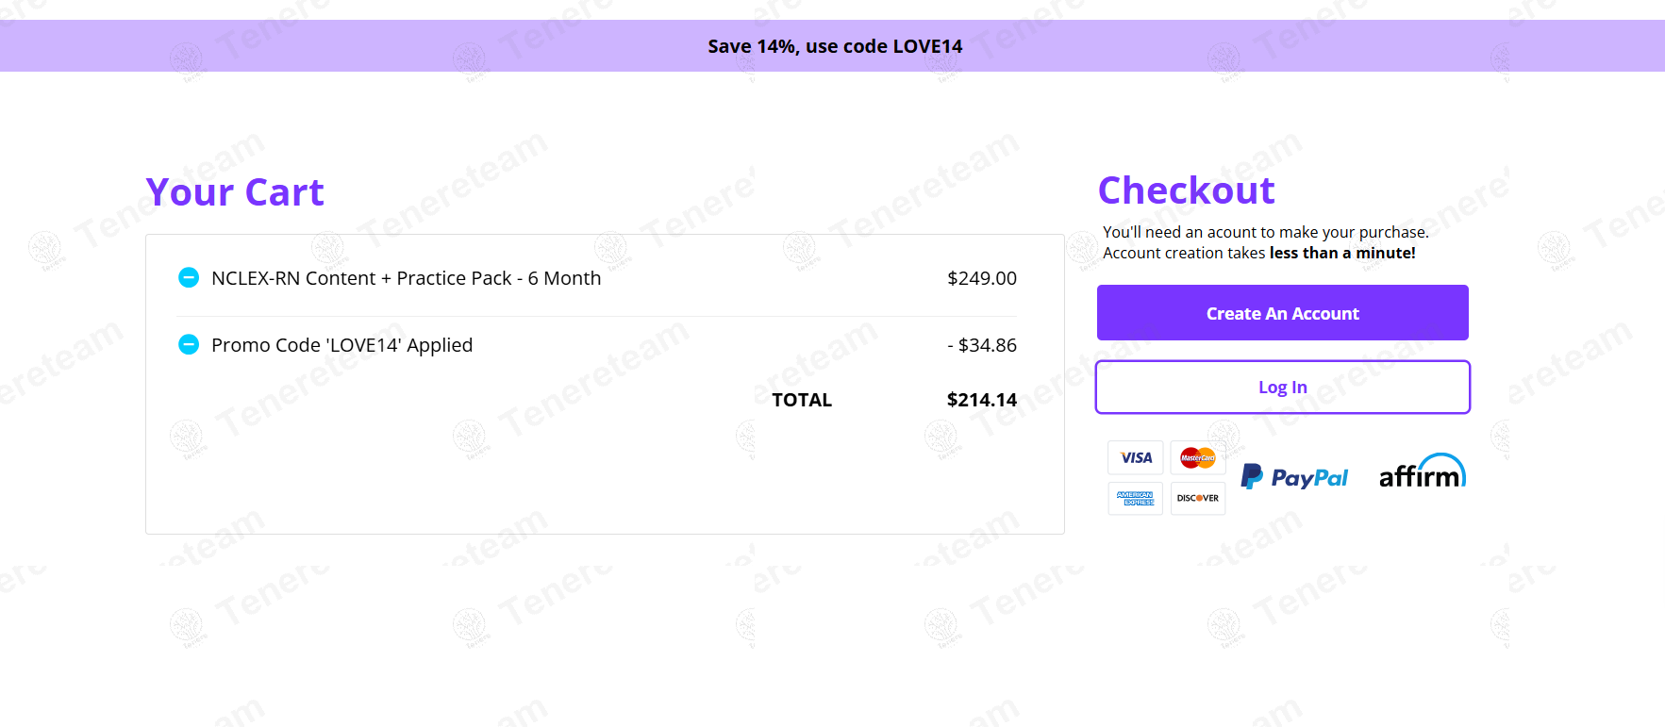Image resolution: width=1665 pixels, height=727 pixels.
Task: Click the PayPal logo
Action: [1294, 477]
